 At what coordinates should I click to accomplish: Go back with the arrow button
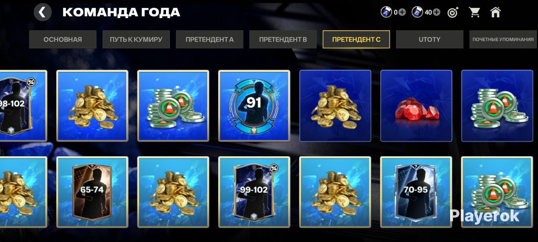coord(42,12)
